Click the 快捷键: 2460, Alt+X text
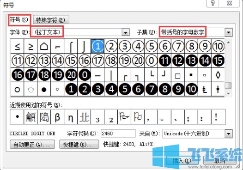The height and width of the screenshot is (170, 243). (x=128, y=144)
